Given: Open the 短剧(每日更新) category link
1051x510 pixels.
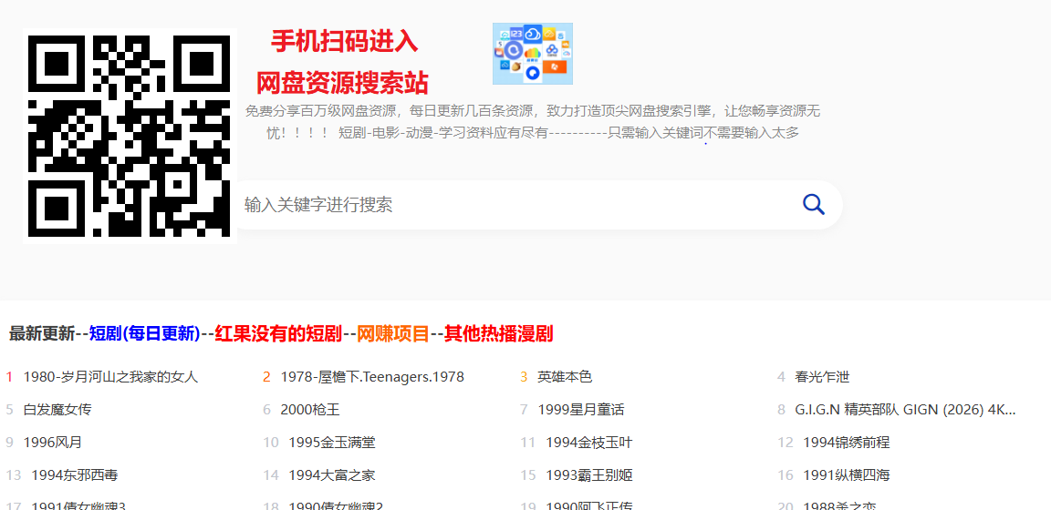Looking at the screenshot, I should click(x=145, y=333).
